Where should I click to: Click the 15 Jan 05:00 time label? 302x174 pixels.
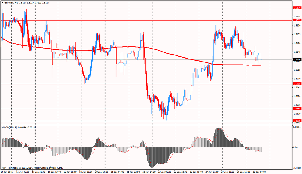tap(23, 172)
